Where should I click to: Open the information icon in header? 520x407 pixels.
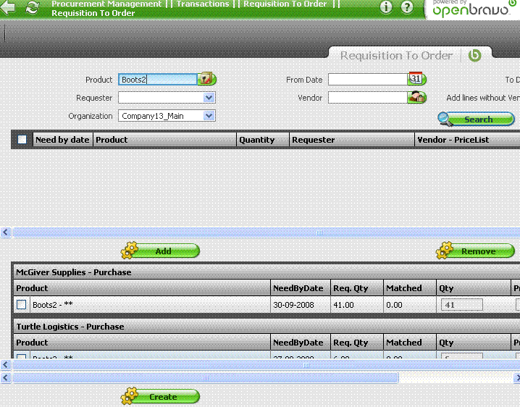[x=386, y=8]
